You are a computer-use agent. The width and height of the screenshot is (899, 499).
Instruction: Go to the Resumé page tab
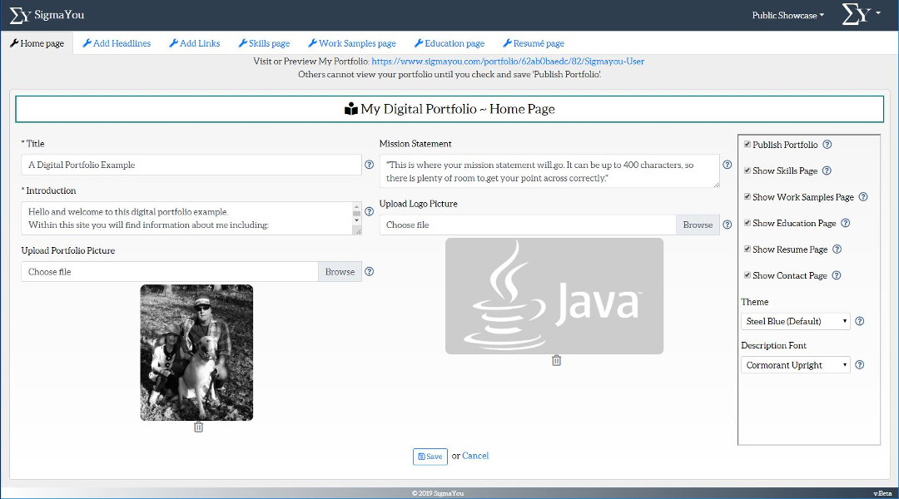click(x=534, y=43)
